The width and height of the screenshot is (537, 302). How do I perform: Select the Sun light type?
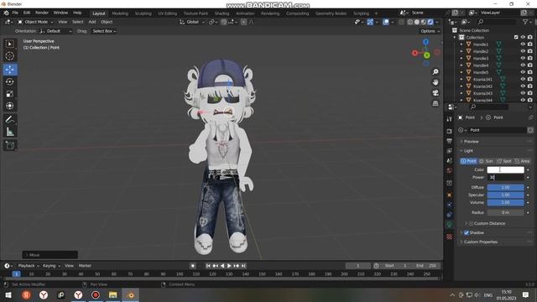coord(487,161)
